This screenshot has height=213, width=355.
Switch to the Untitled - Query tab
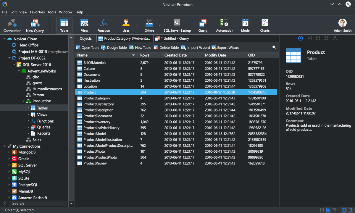[182, 38]
